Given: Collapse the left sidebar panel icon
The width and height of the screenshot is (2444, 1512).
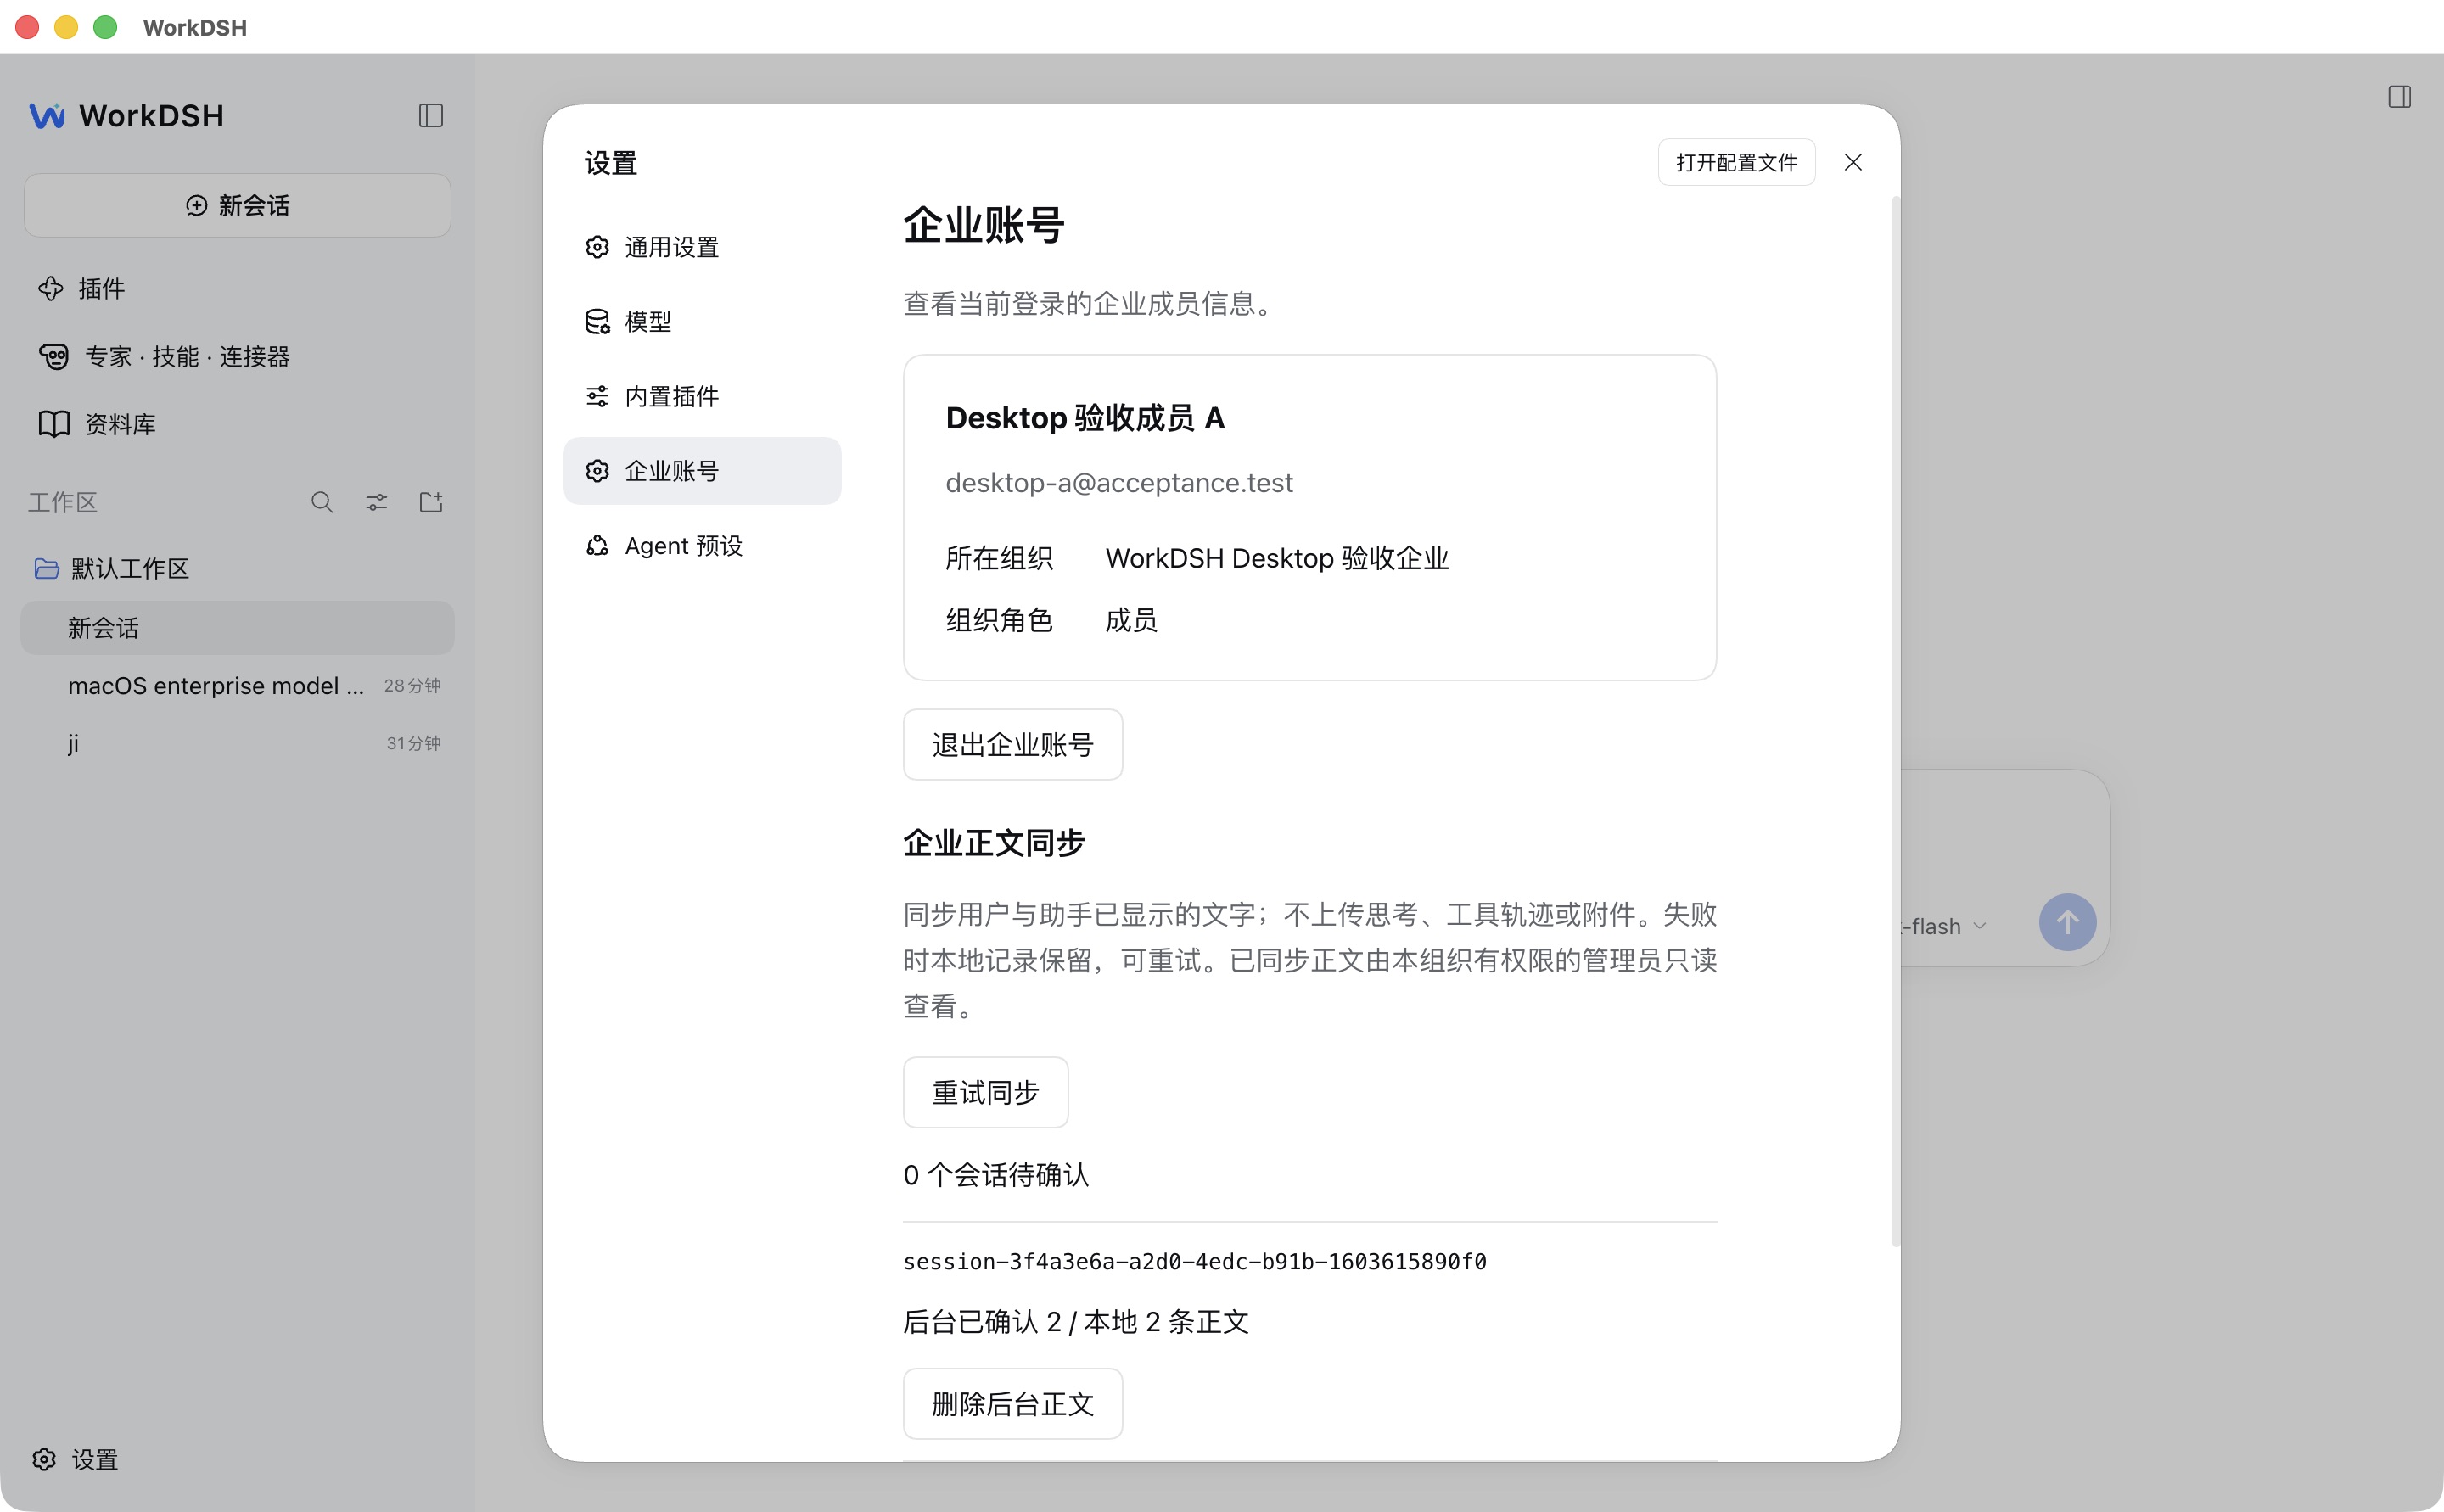Looking at the screenshot, I should pos(431,116).
